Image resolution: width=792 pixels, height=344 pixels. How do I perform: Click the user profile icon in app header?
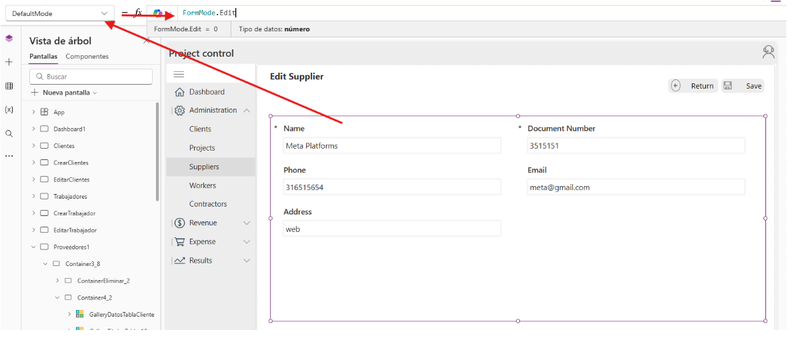[768, 52]
